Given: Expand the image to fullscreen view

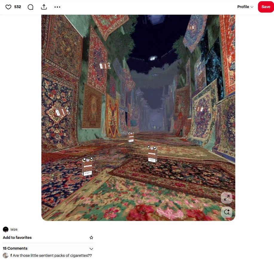Looking at the screenshot, I should [227, 198].
